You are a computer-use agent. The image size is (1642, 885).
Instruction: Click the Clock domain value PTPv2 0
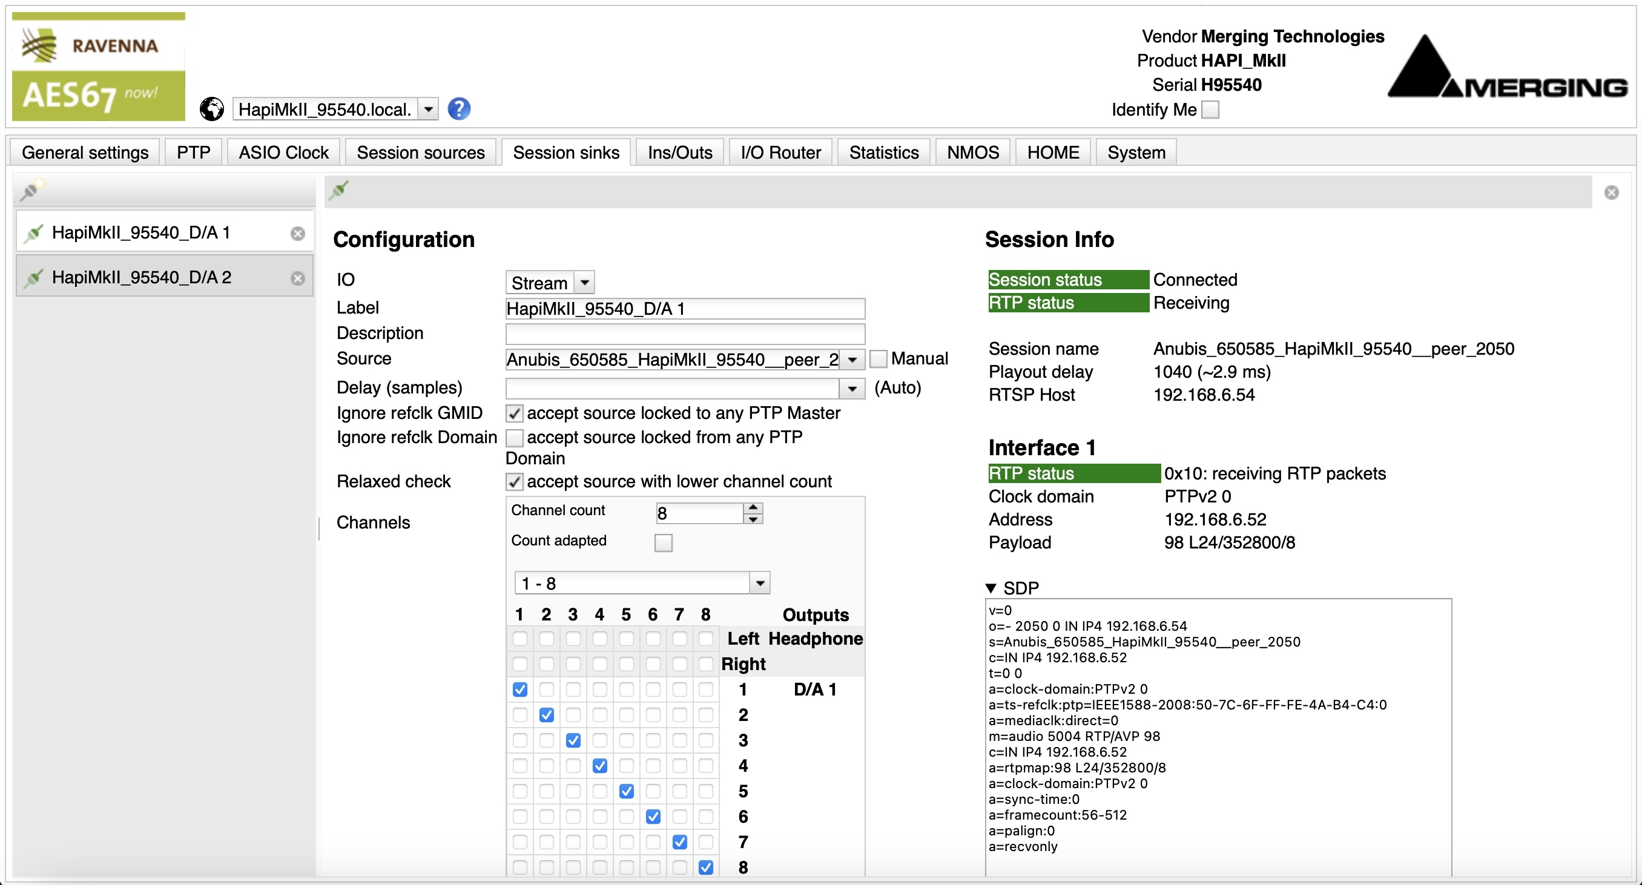1198,496
